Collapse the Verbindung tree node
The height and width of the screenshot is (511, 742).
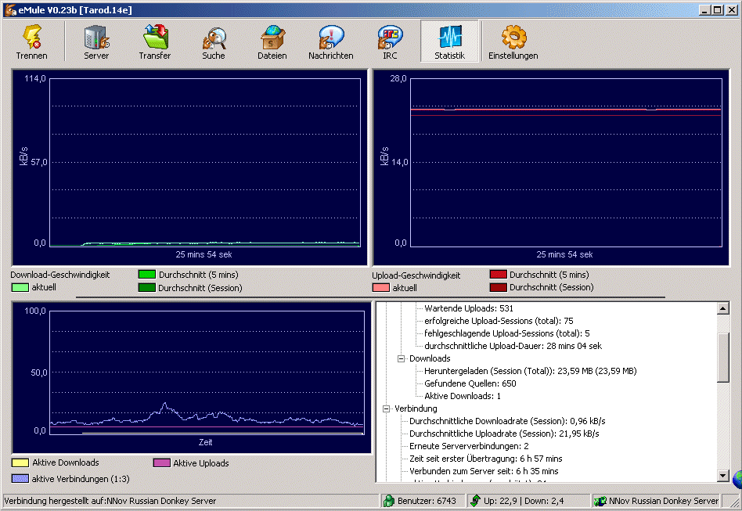pos(387,408)
